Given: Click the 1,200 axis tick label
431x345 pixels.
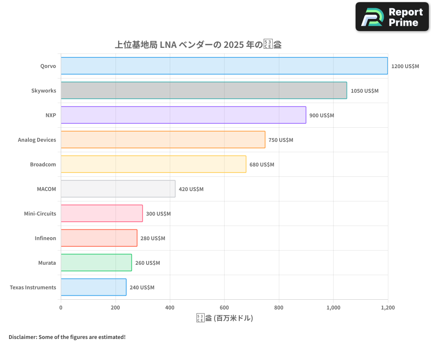Looking at the screenshot, I should [x=388, y=307].
